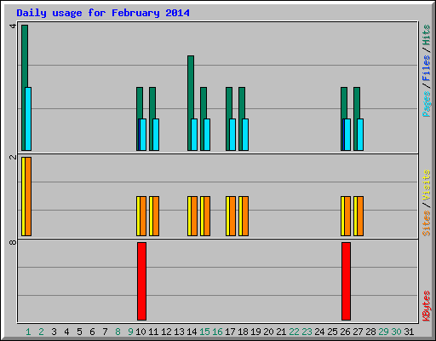Click day number "16" on the date axis
The height and width of the screenshot is (341, 436).
tap(217, 332)
